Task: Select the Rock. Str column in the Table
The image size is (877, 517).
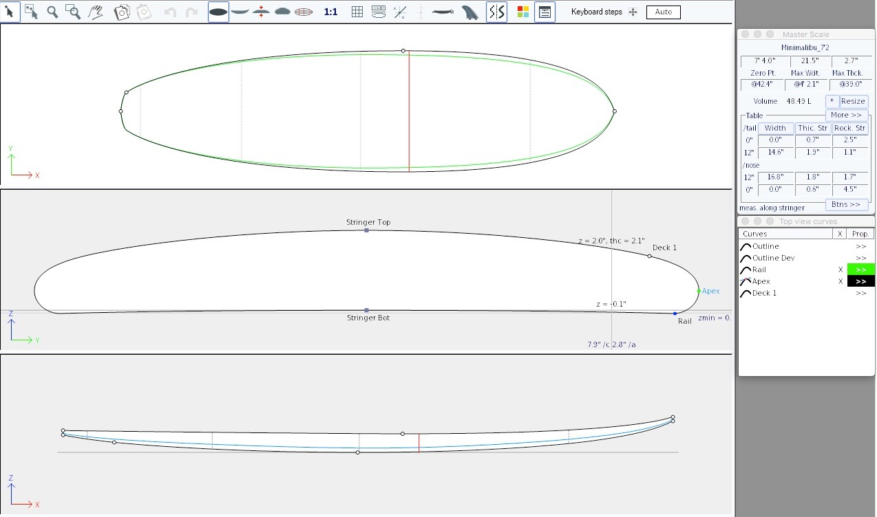Action: pos(850,128)
